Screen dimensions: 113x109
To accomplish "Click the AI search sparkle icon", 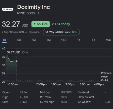I will [x=47, y=32].
